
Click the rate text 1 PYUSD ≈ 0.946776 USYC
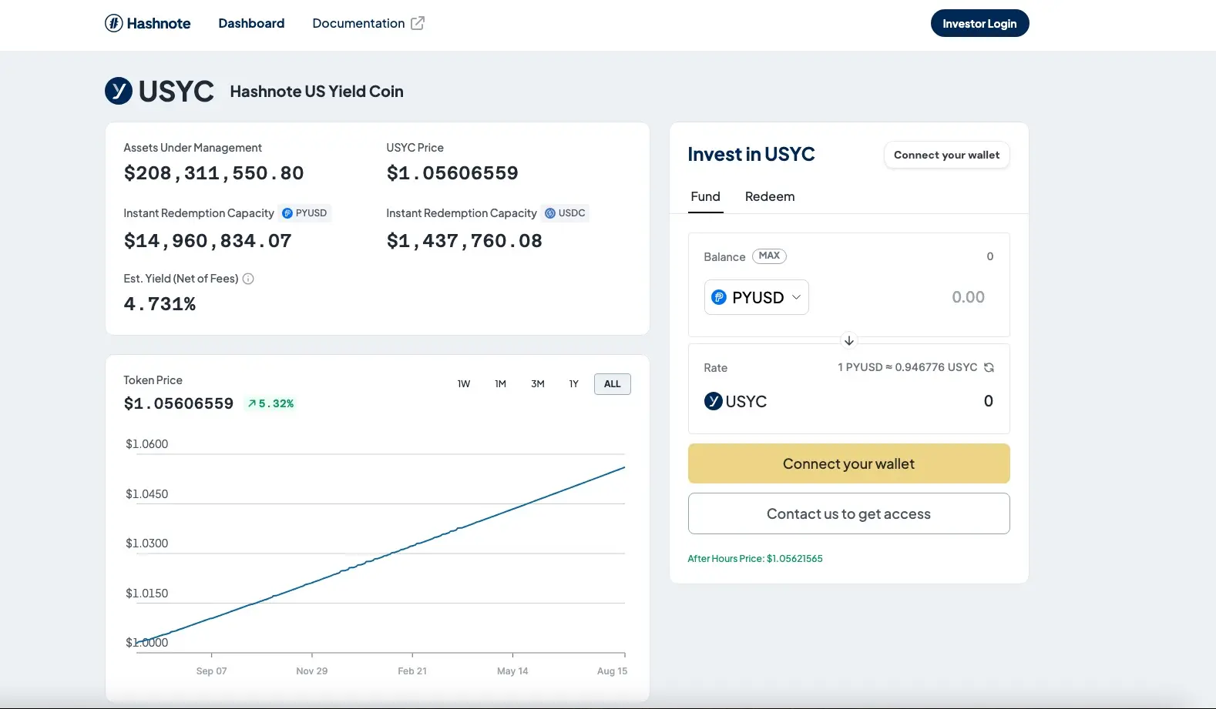(907, 367)
